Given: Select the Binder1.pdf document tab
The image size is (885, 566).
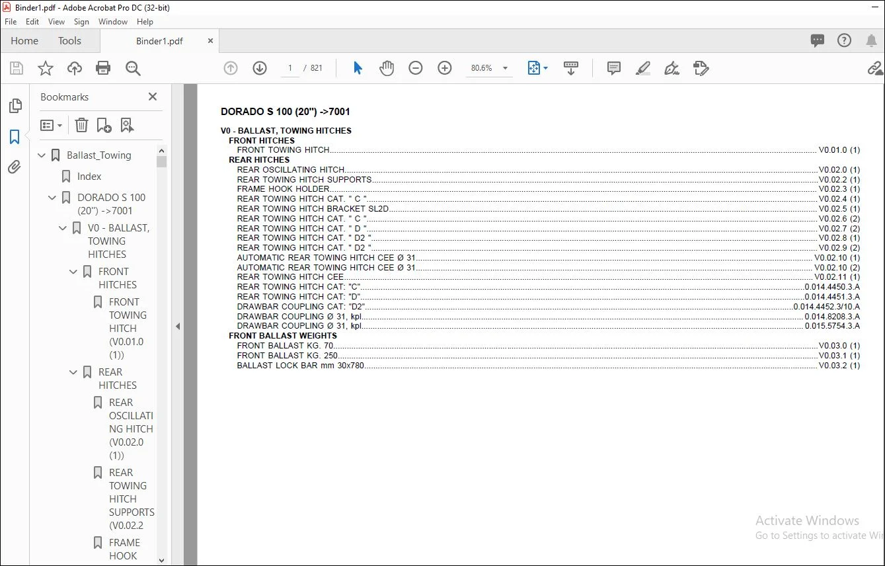Looking at the screenshot, I should (159, 41).
